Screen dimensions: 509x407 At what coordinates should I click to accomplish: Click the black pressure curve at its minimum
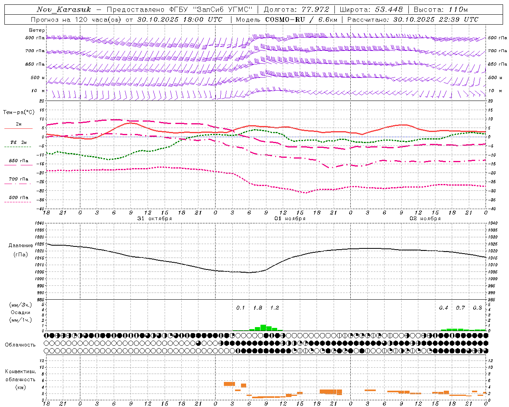click(x=249, y=273)
